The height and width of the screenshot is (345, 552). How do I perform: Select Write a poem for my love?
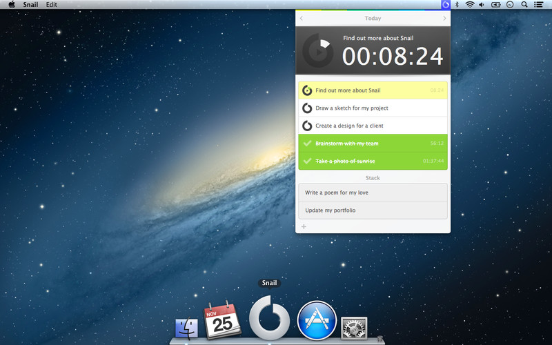373,193
